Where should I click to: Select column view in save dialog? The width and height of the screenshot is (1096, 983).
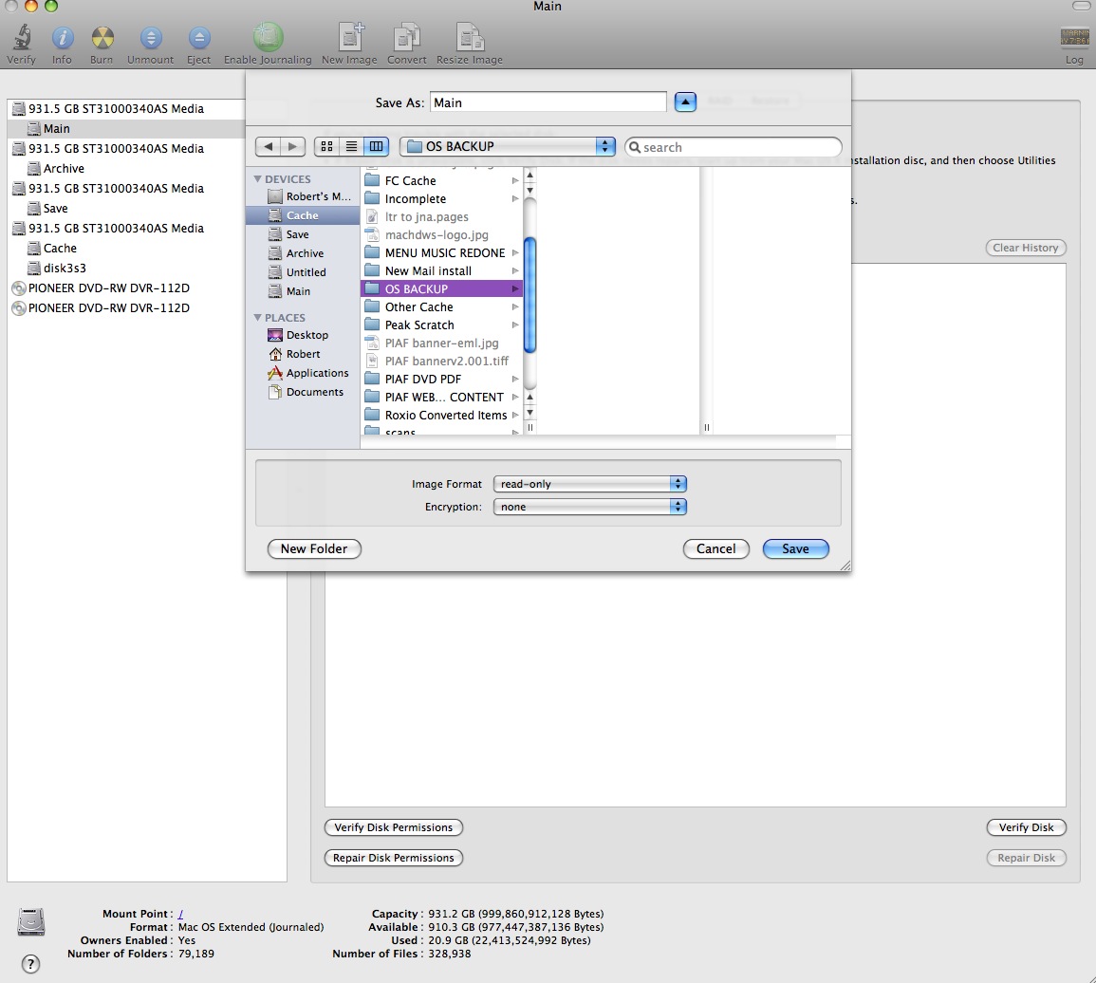click(376, 147)
